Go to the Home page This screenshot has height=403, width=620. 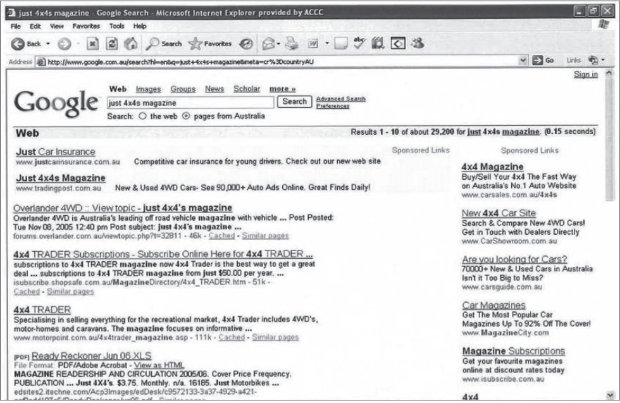click(x=131, y=44)
